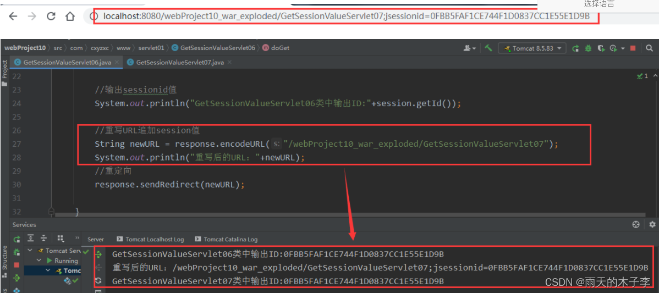The image size is (659, 293).
Task: Open the Services panel gear settings
Action: click(x=652, y=225)
